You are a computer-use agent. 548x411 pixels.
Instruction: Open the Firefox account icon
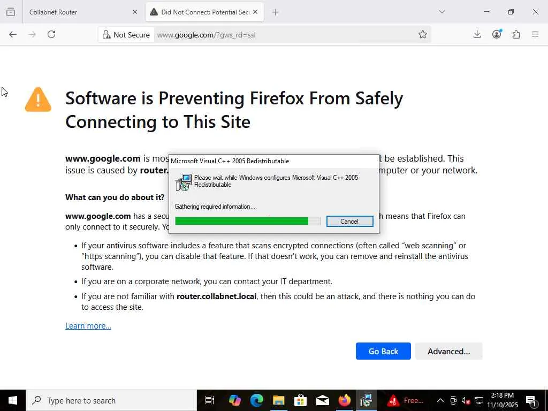pyautogui.click(x=497, y=34)
